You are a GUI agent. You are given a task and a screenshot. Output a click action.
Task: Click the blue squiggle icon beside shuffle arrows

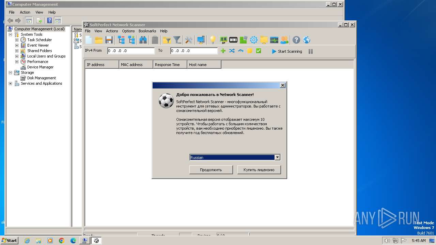[241, 51]
